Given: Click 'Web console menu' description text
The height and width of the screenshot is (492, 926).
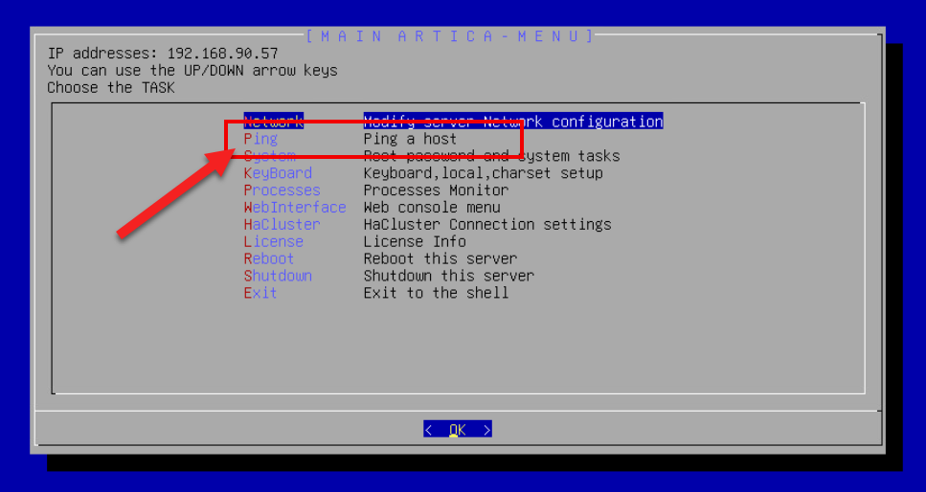Looking at the screenshot, I should pyautogui.click(x=432, y=208).
